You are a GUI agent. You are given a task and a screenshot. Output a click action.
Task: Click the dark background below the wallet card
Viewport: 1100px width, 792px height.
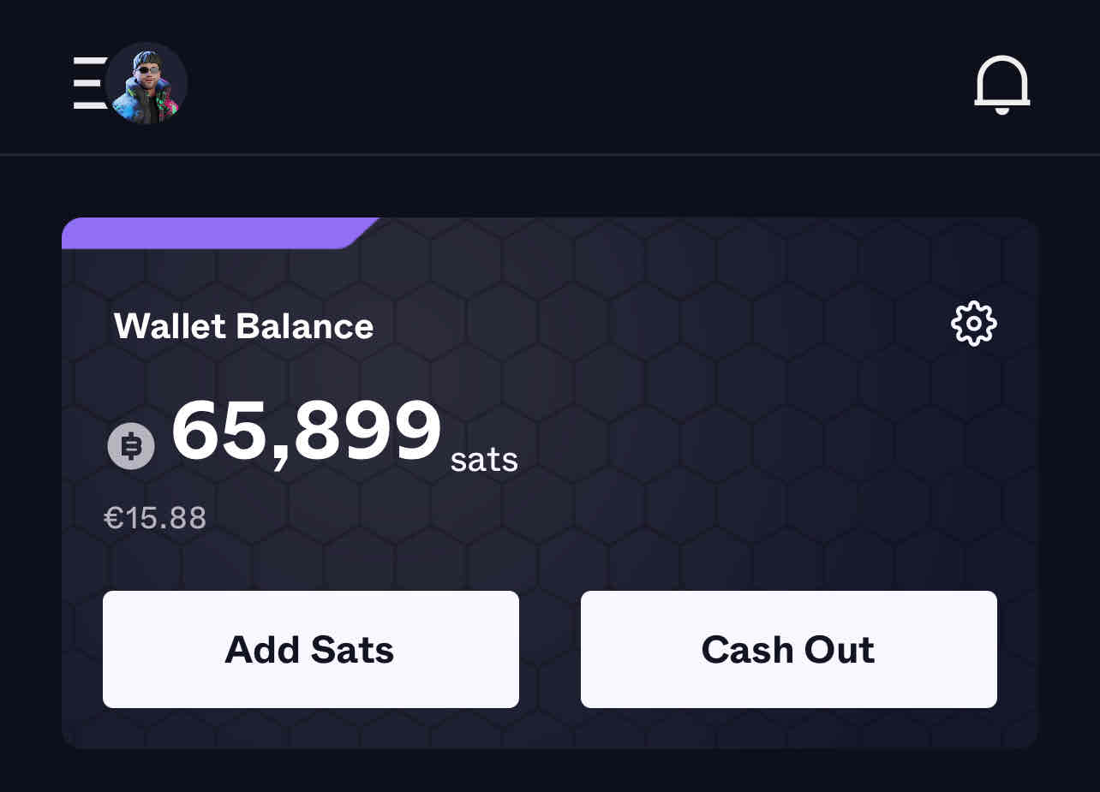pyautogui.click(x=550, y=771)
